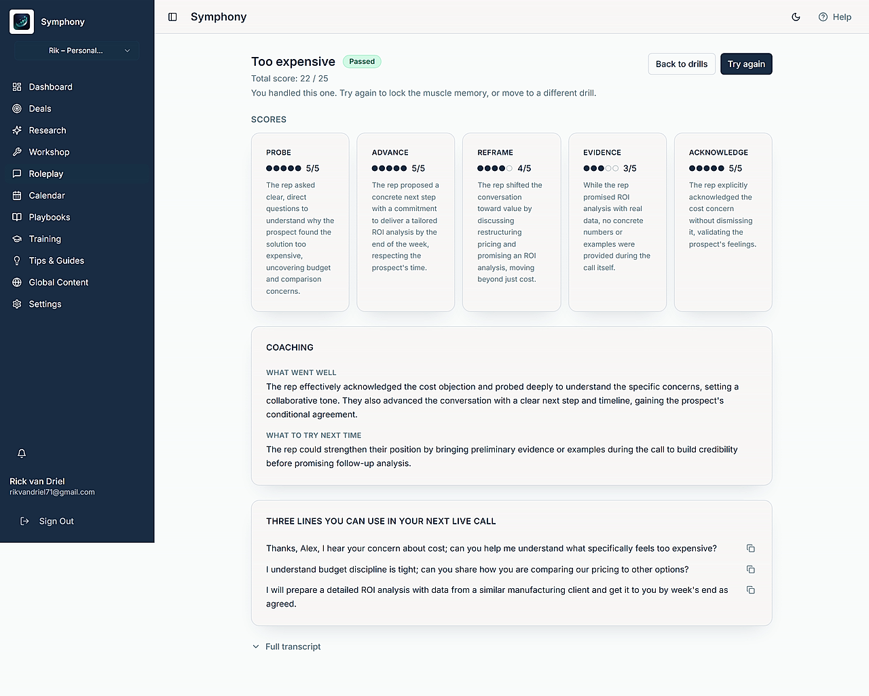This screenshot has width=869, height=696.
Task: Click the Tips & Guides lightbulb icon
Action: (x=17, y=260)
